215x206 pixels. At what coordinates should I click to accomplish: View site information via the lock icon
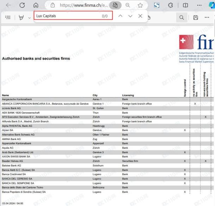(53, 5)
